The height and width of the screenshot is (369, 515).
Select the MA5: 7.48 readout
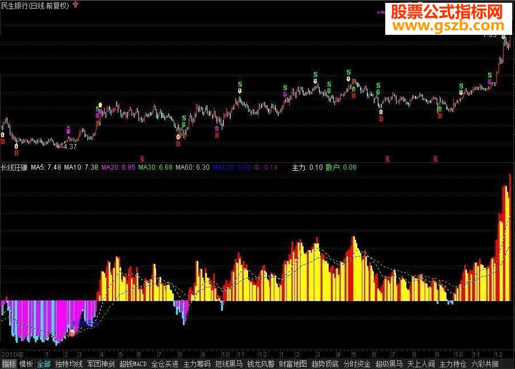[46, 167]
